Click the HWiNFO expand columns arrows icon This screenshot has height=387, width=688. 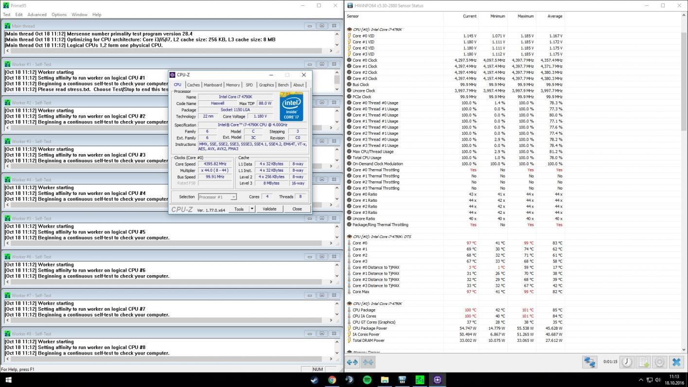coord(353,362)
